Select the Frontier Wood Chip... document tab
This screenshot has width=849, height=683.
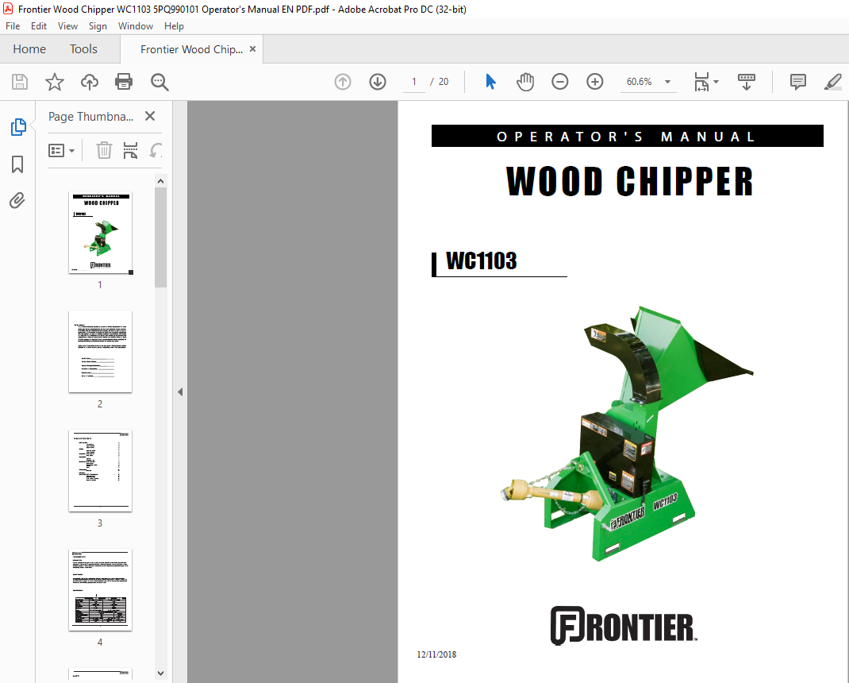point(191,49)
